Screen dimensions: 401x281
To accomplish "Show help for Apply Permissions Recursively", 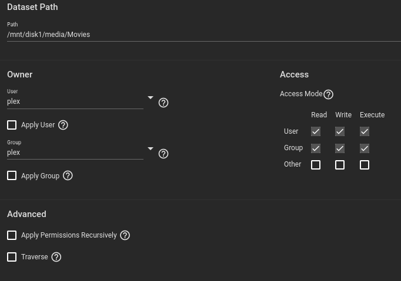I will [x=125, y=235].
